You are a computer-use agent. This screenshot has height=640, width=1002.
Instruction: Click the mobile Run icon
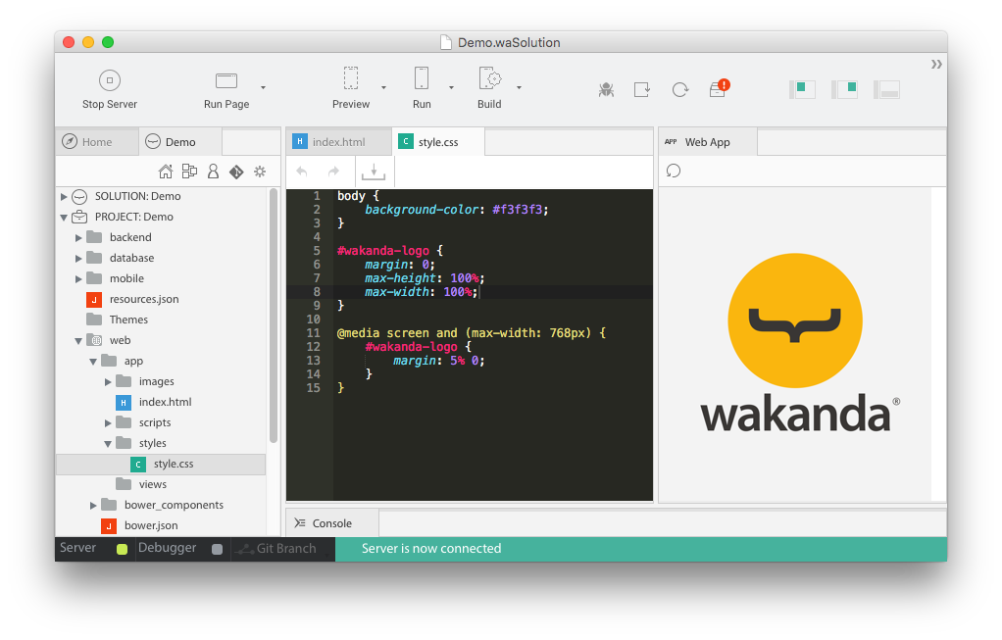[422, 78]
